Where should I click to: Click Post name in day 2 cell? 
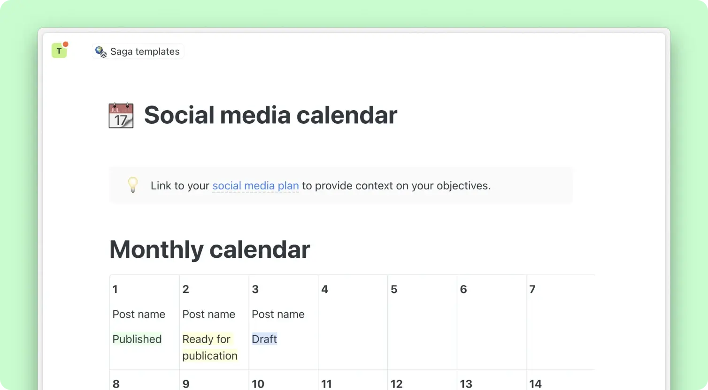click(x=208, y=314)
